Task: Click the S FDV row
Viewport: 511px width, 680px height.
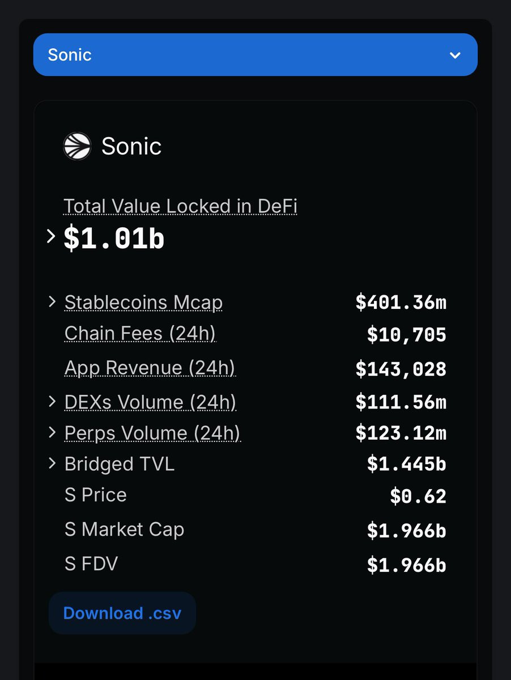Action: coord(255,564)
